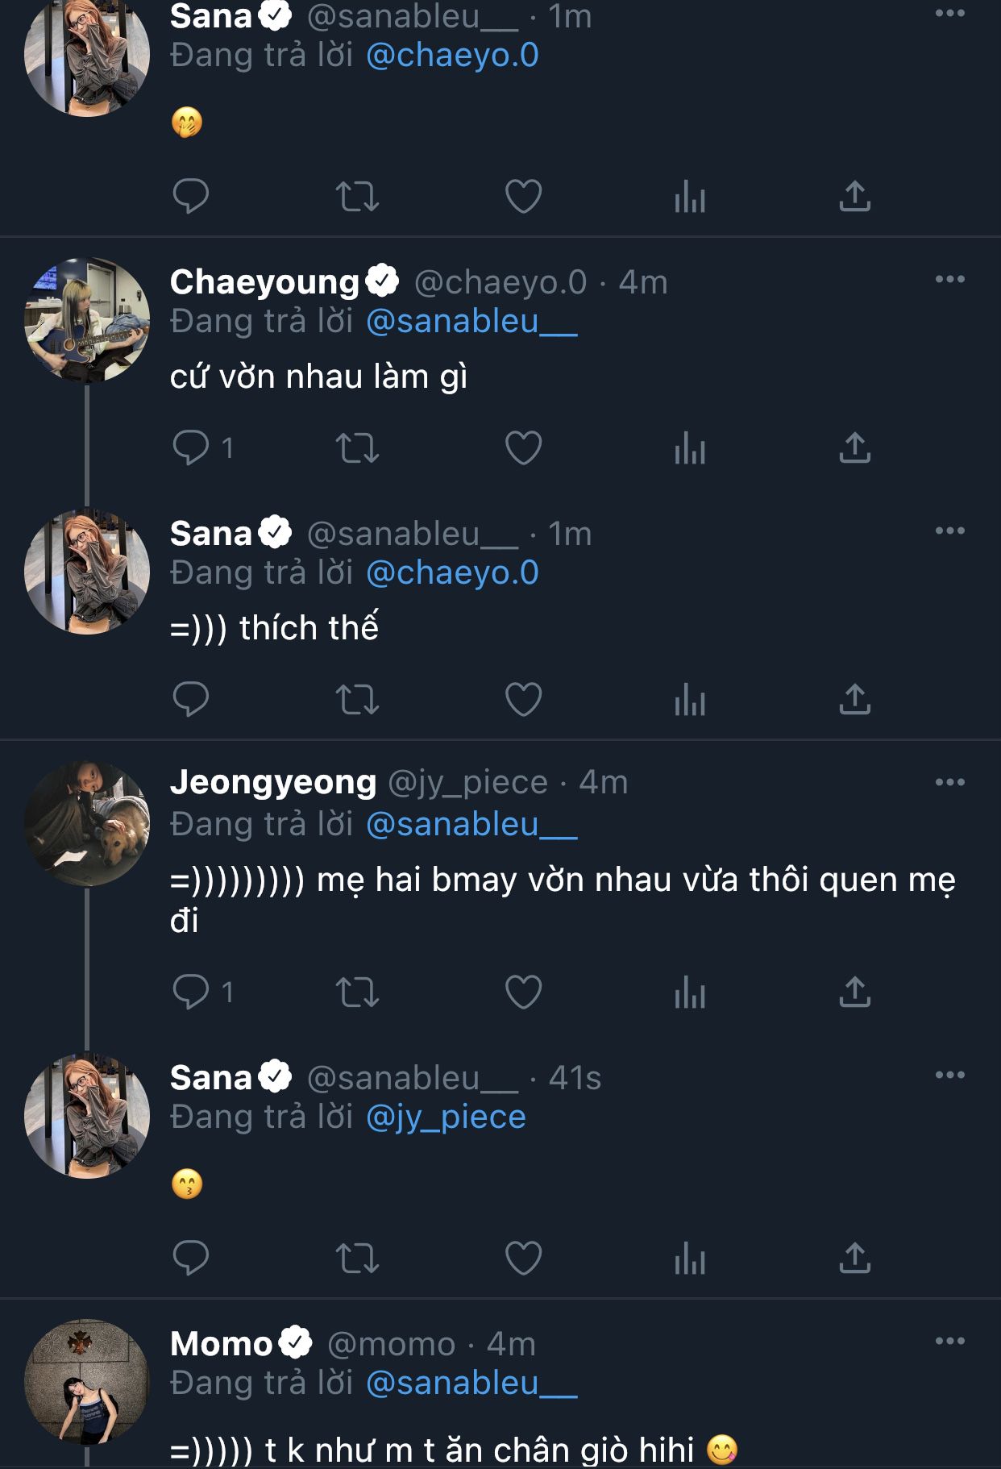1001x1469 pixels.
Task: Share Sana's "thích thế" tweet
Action: click(854, 699)
